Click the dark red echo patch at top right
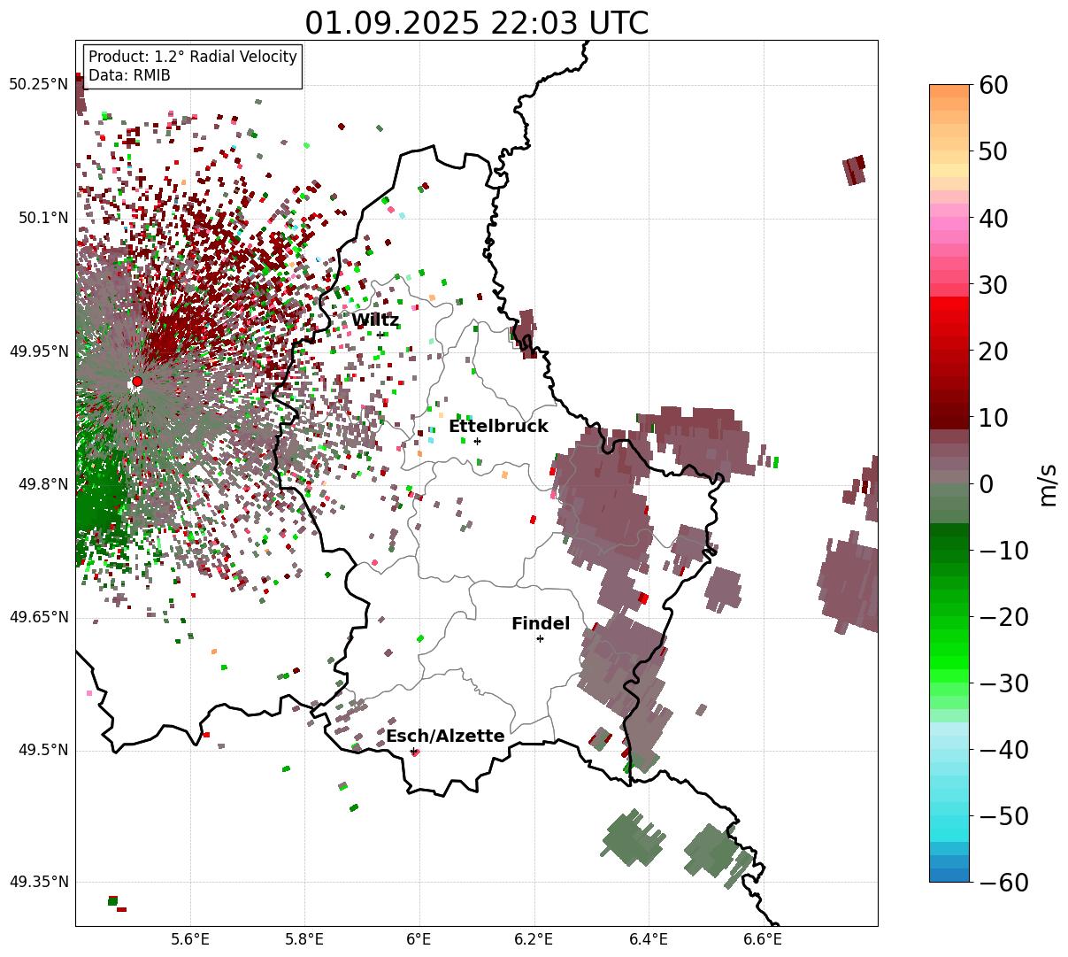 (x=854, y=169)
